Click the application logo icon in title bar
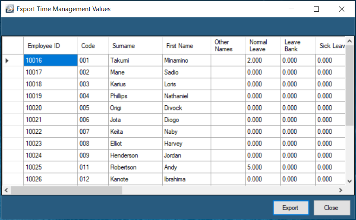 point(10,9)
